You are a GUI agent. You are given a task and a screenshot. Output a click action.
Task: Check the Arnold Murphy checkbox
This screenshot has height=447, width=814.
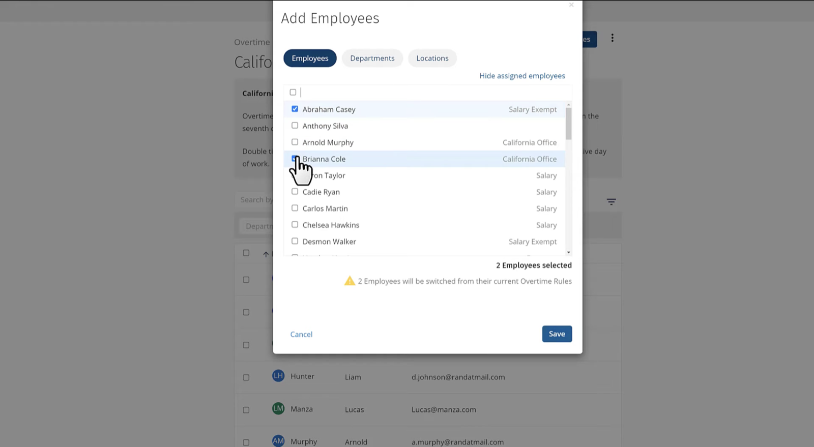(x=295, y=142)
